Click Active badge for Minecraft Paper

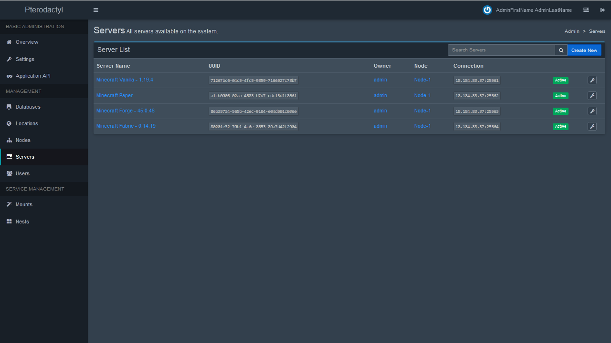(560, 96)
